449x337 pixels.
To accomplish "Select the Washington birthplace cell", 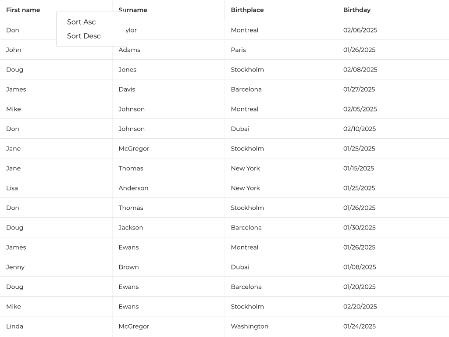I will (249, 326).
